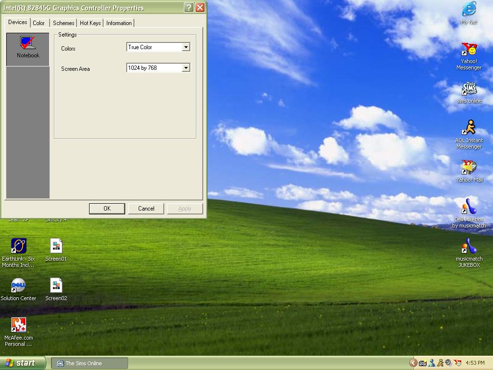
Task: Close the Graphics Controller Properties dialog
Action: [x=200, y=8]
